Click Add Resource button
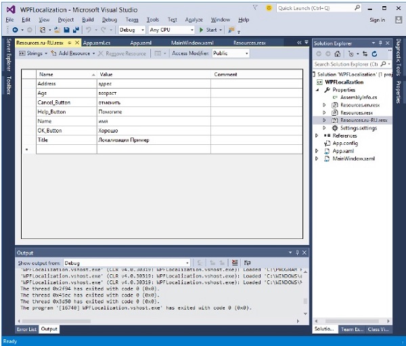 coord(73,53)
